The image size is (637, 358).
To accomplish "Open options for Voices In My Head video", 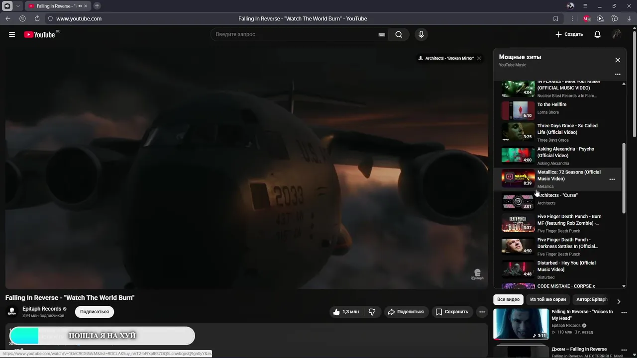I will 625,313.
